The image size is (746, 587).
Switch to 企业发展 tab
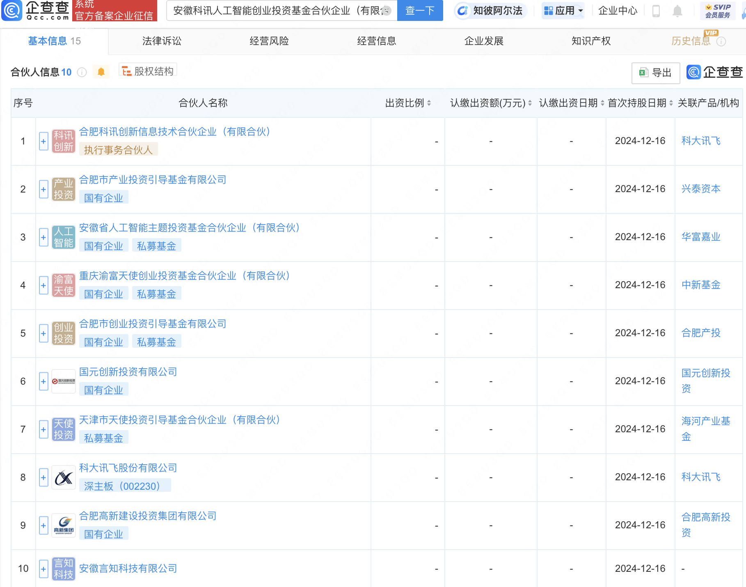pos(484,41)
